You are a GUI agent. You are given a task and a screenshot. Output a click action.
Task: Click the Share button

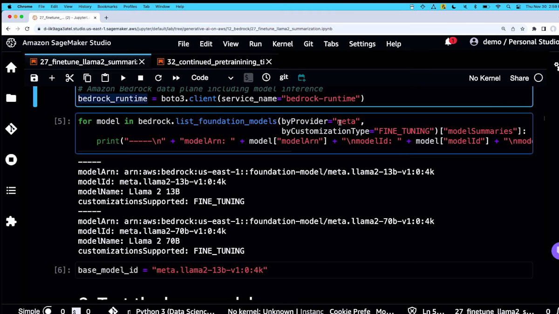click(x=519, y=78)
